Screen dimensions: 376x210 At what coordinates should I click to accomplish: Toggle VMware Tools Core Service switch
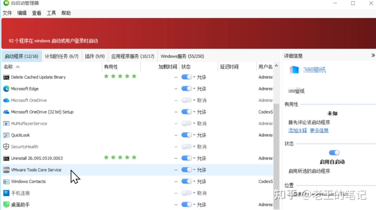[x=186, y=170]
